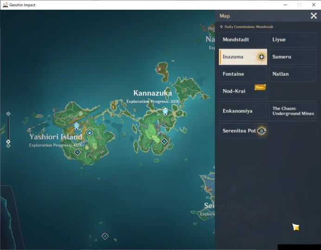This screenshot has width=321, height=250.
Task: Select teleport waypoint right of Yashiori statue
Action: tap(90, 133)
